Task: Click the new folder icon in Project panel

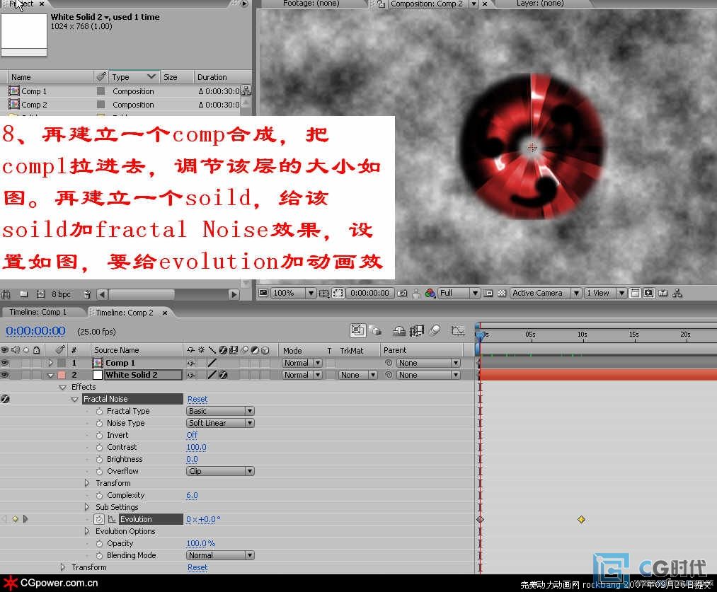Action: (23, 294)
